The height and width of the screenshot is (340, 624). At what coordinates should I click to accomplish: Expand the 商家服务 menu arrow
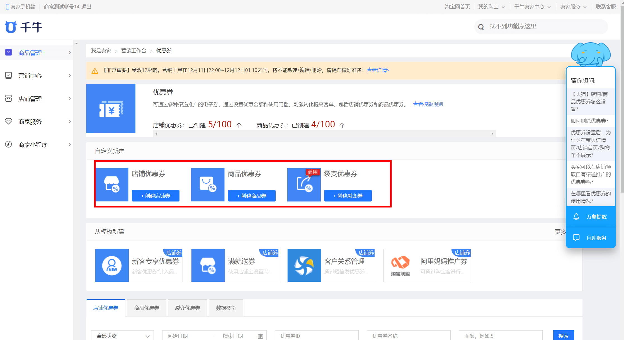70,122
